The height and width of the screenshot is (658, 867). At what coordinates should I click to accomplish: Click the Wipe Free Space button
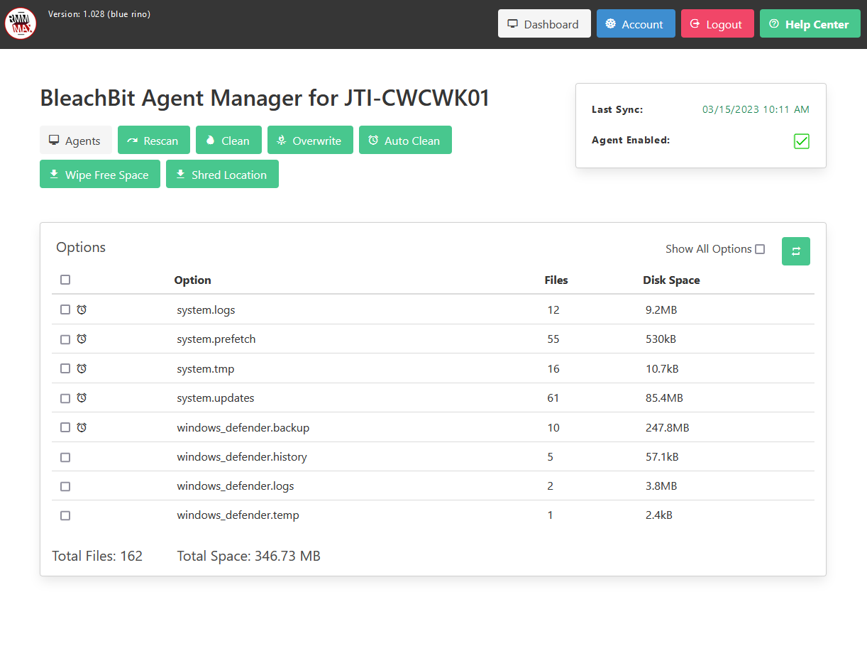pos(99,175)
